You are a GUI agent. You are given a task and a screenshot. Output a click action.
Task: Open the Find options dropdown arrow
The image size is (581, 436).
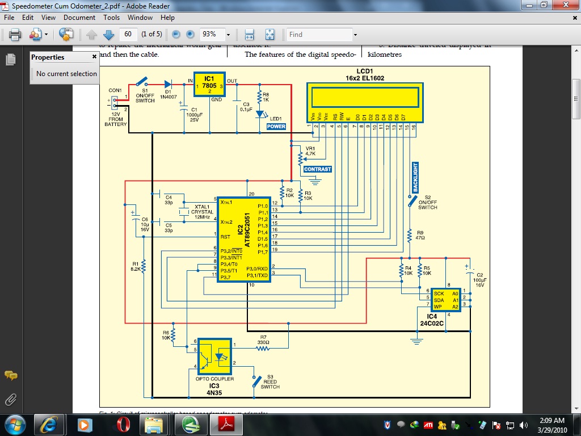pyautogui.click(x=355, y=35)
